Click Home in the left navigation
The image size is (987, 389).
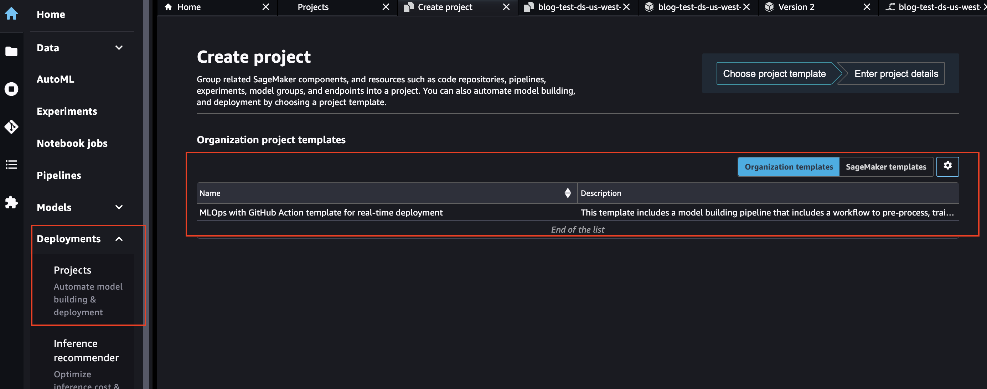point(51,14)
